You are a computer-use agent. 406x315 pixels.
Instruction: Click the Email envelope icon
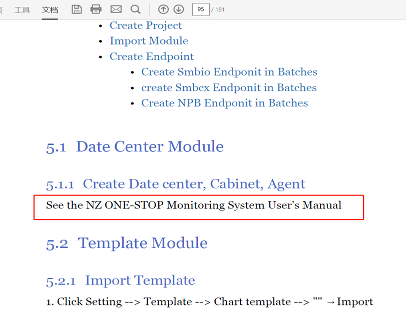coord(116,9)
